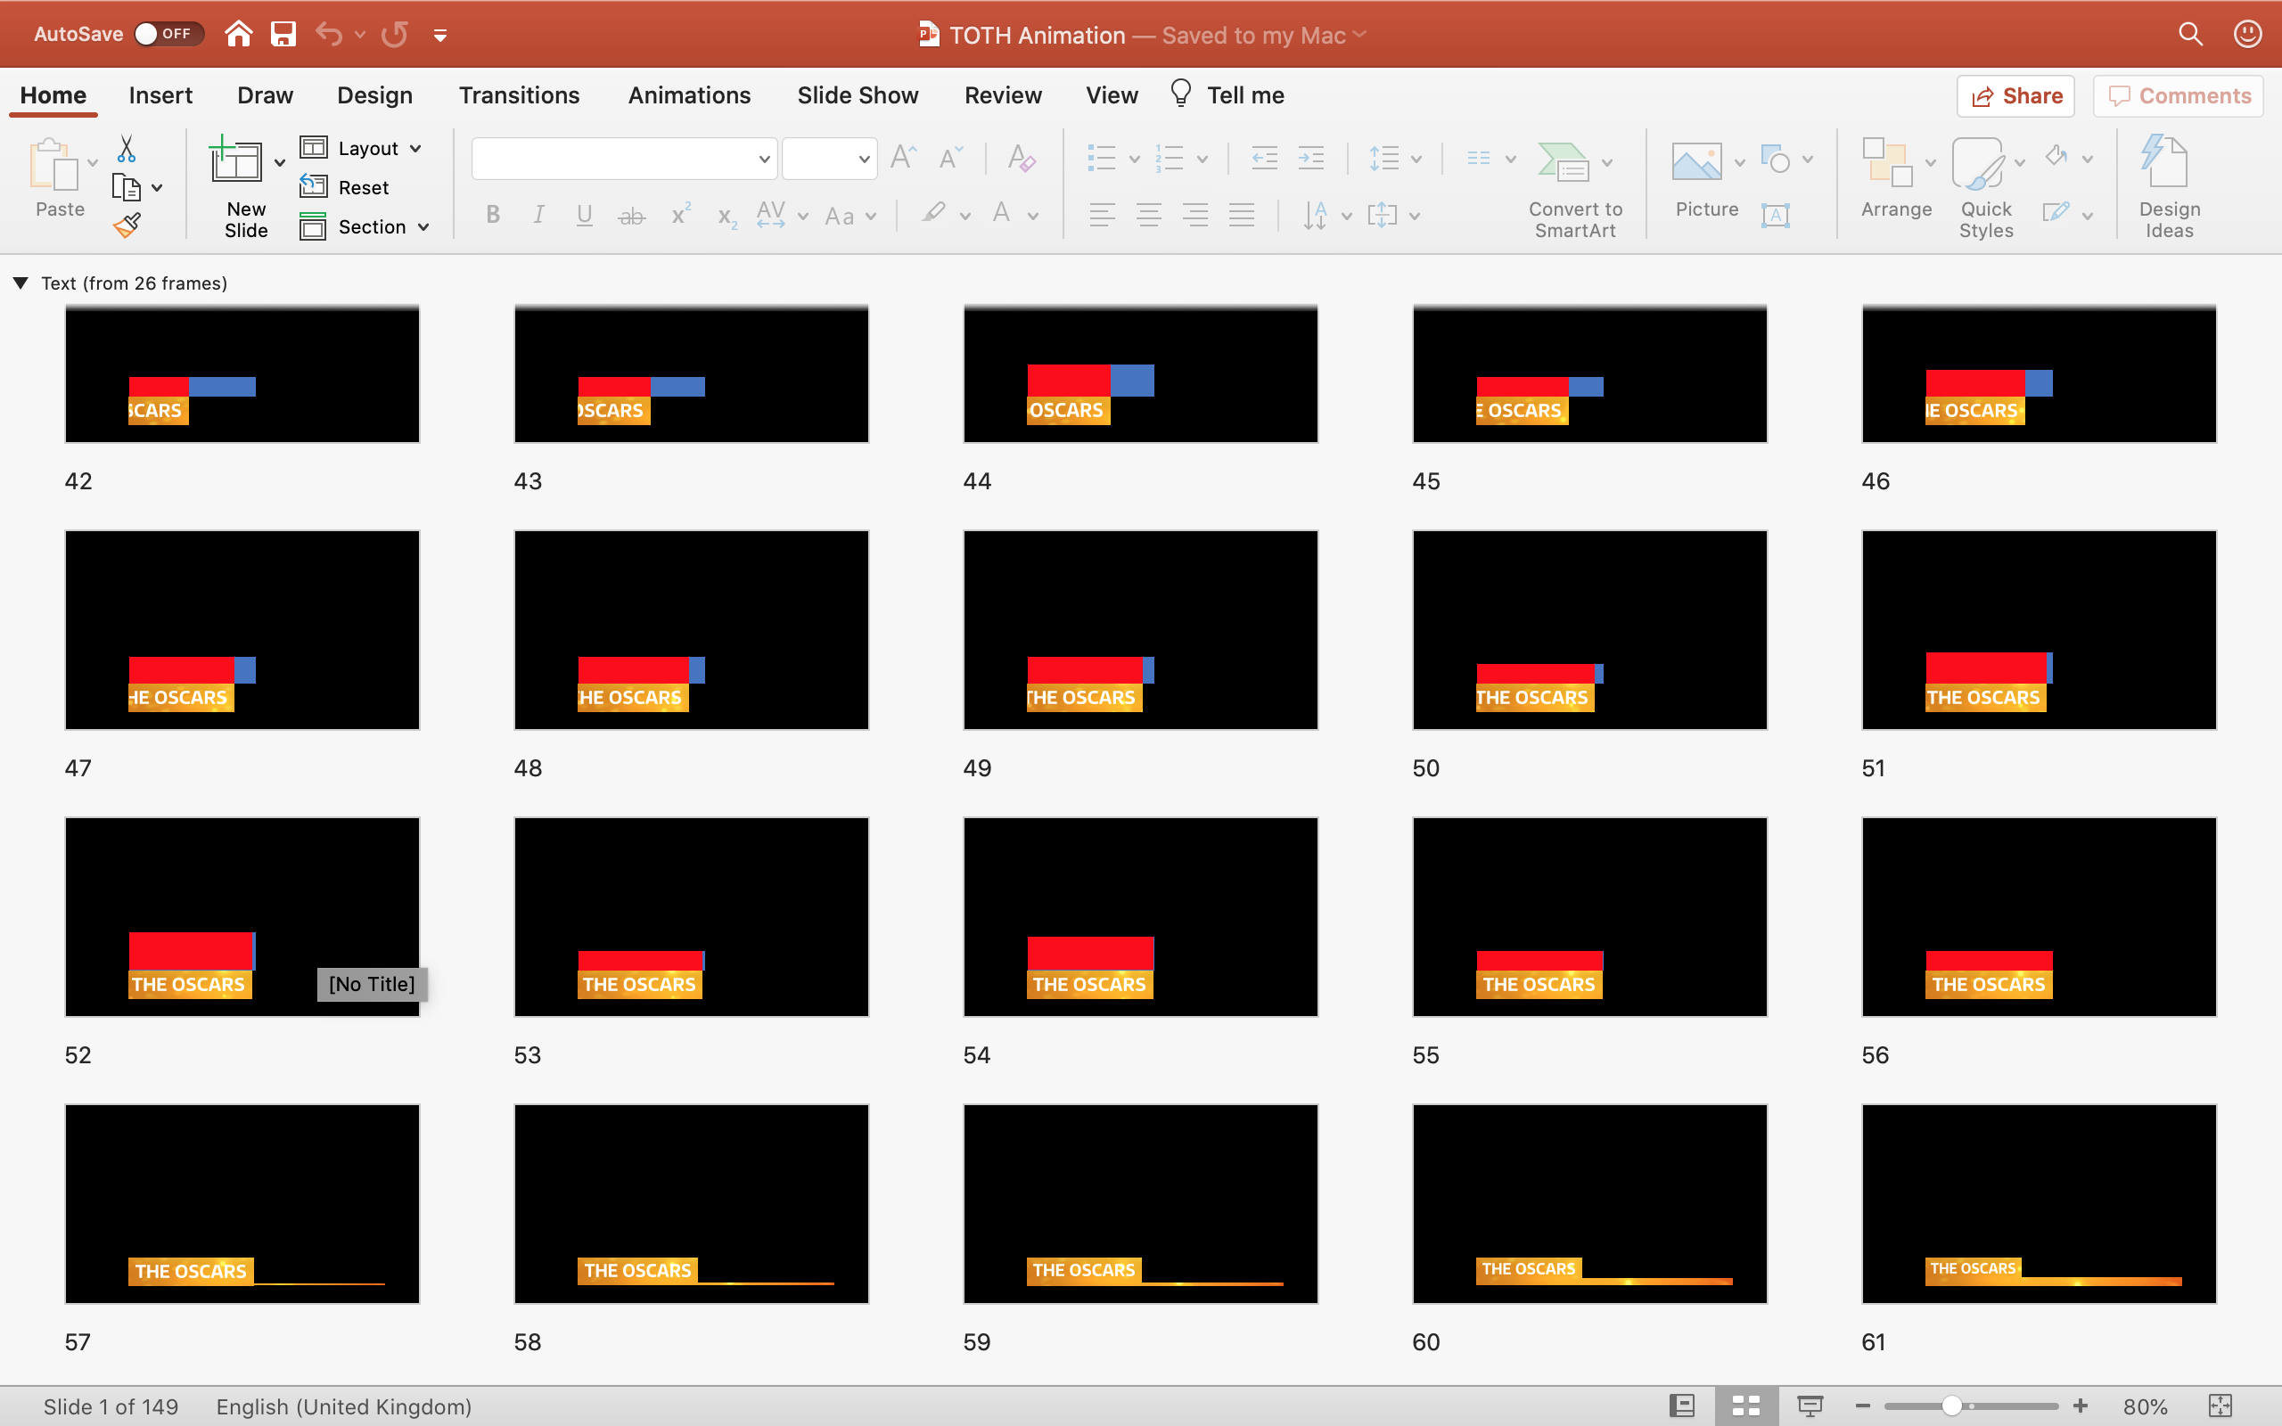Align text to the right

tap(1194, 216)
